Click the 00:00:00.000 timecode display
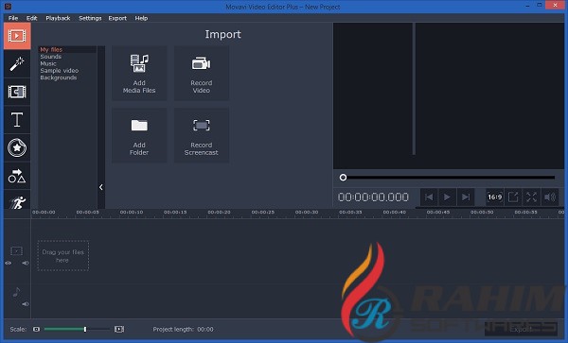The image size is (568, 343). click(x=373, y=197)
